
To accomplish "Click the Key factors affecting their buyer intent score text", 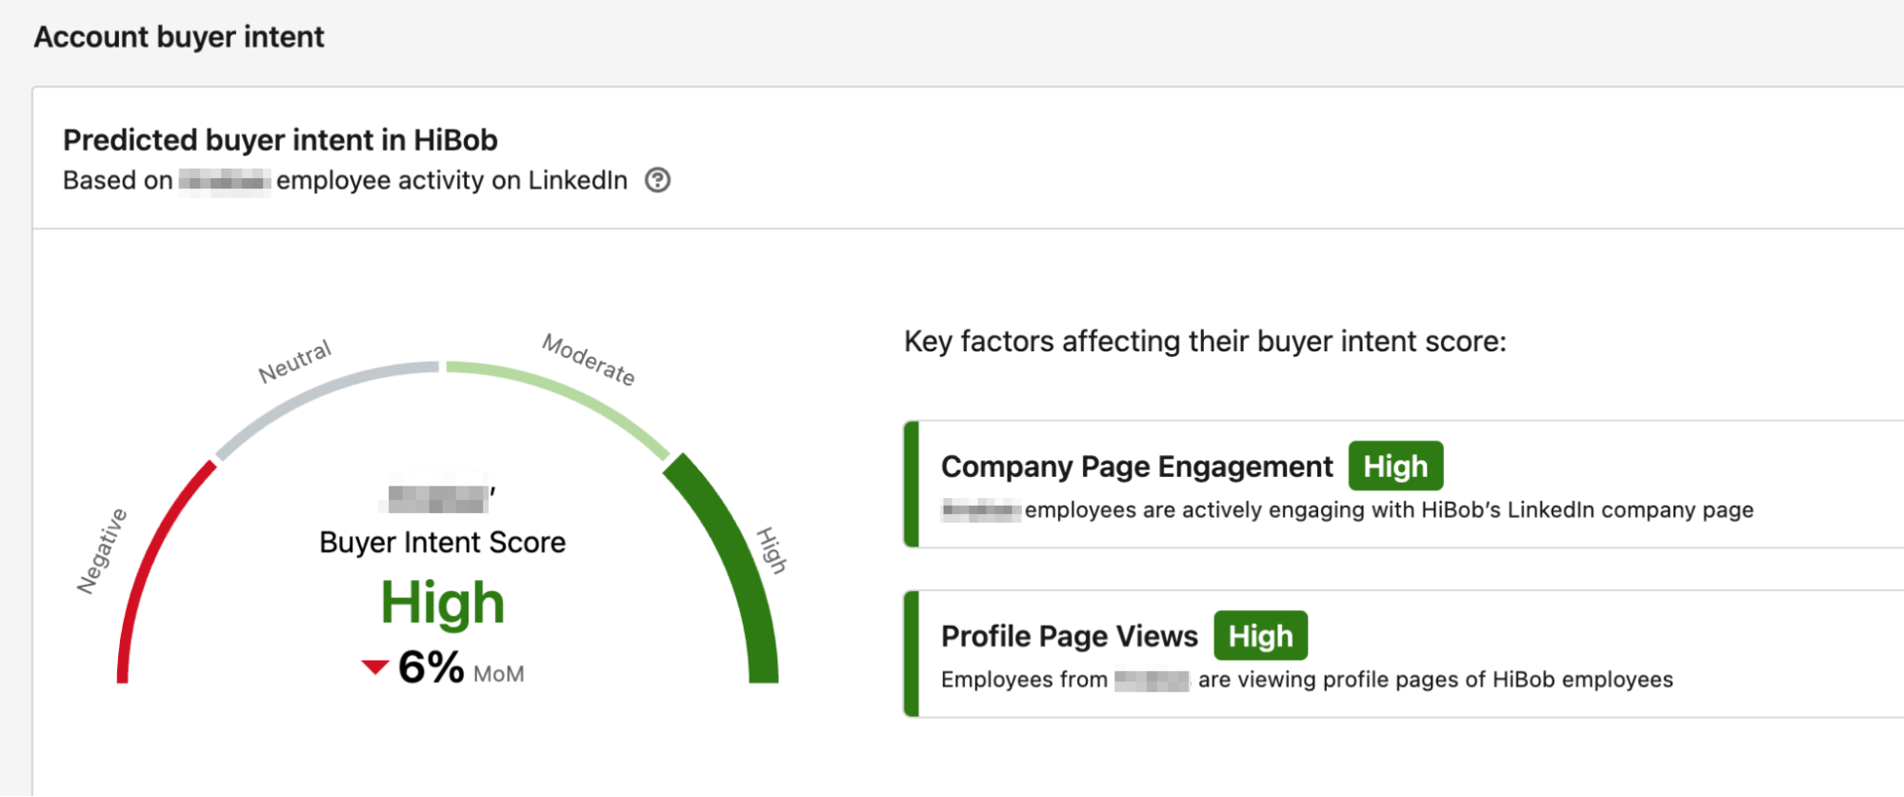I will pyautogui.click(x=1205, y=341).
